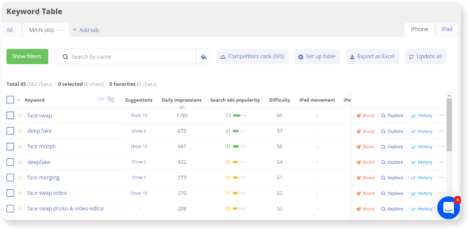The height and width of the screenshot is (229, 470).
Task: Open more options for 'face morph' row
Action: (441, 146)
